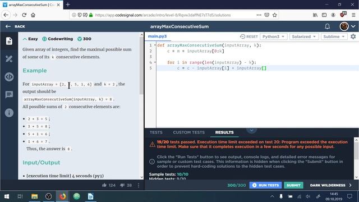The image size is (359, 202).
Task: Collapse the results panel chevron
Action: click(251, 130)
